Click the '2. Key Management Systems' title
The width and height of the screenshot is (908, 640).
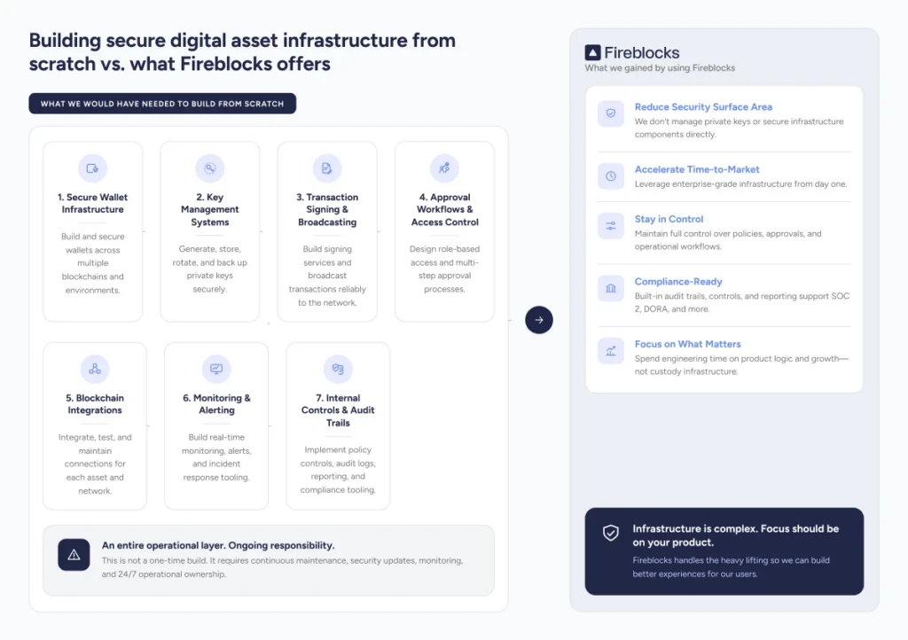209,209
